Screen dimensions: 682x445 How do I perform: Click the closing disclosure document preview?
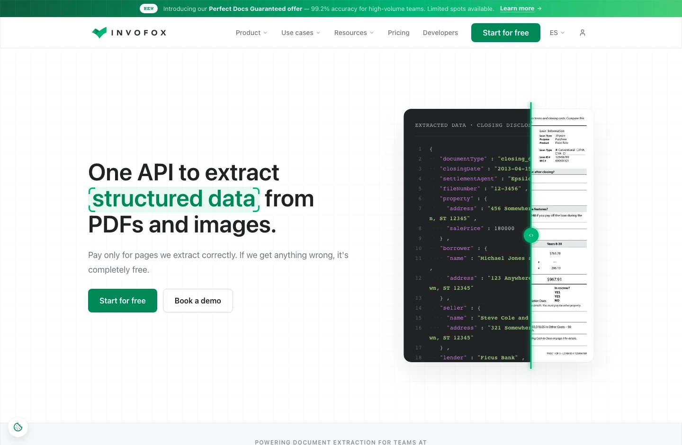click(562, 236)
